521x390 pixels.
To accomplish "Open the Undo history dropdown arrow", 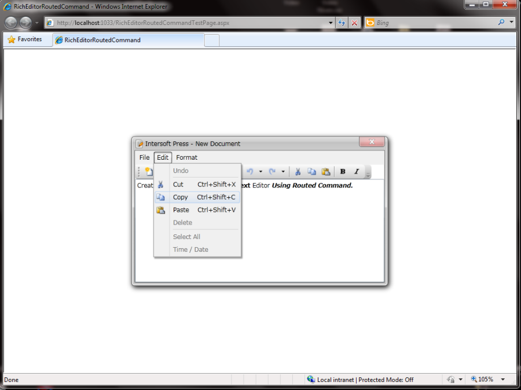I will [260, 172].
